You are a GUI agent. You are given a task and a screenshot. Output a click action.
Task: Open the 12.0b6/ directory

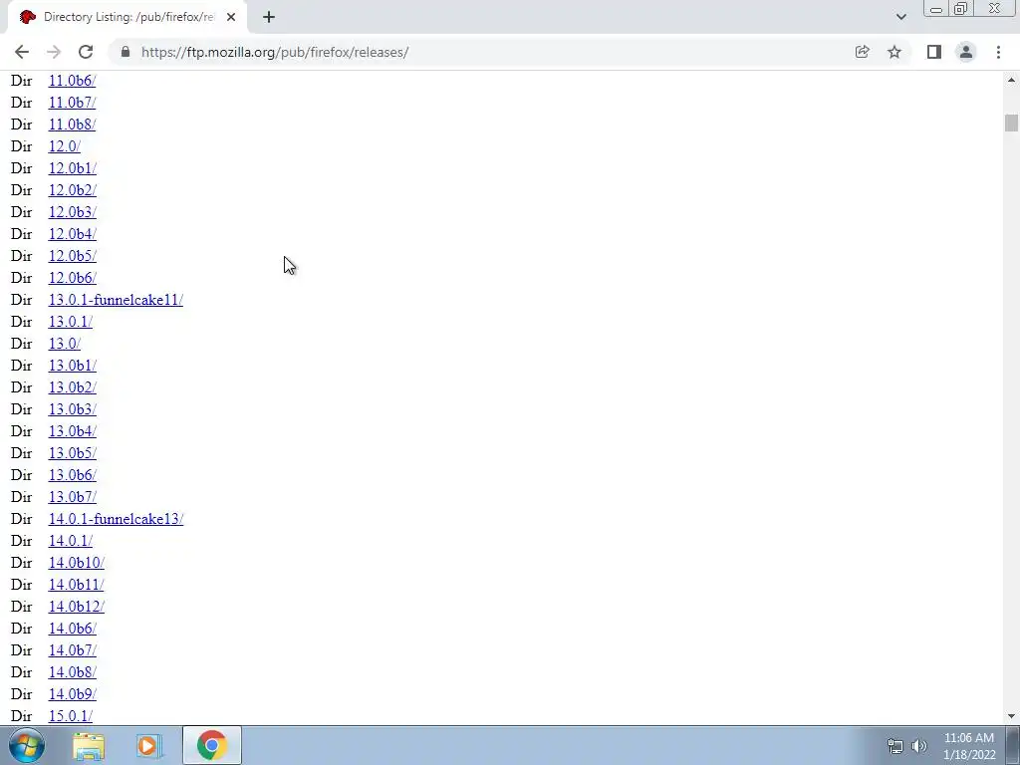(72, 278)
